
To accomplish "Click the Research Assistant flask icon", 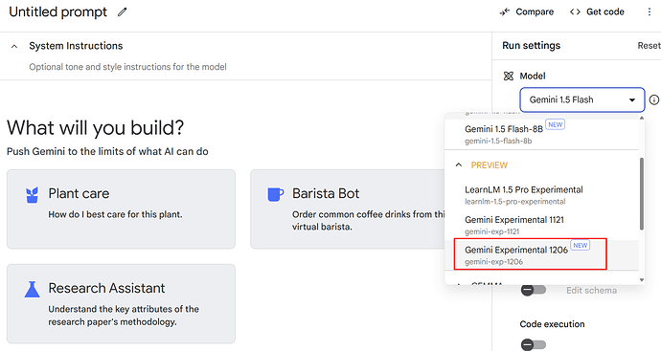I will click(32, 290).
